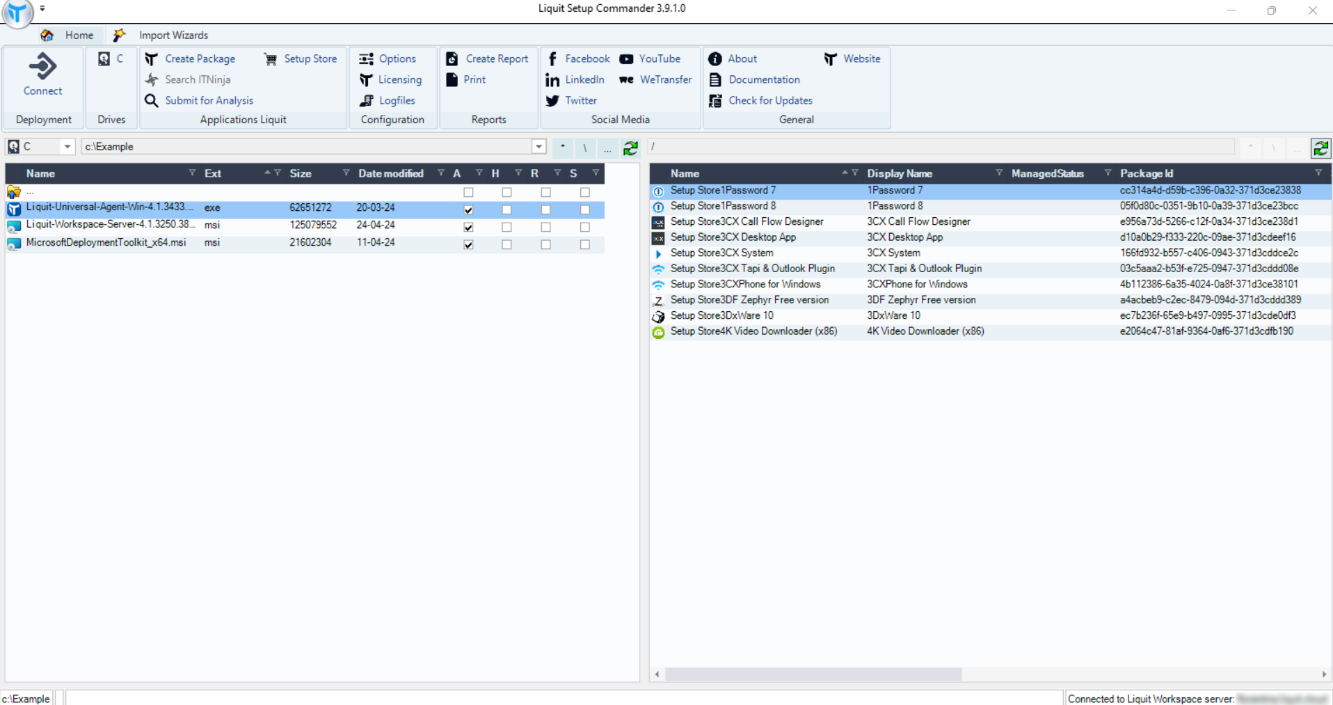The image size is (1333, 705).
Task: Click the Check for Updates icon
Action: tap(715, 101)
